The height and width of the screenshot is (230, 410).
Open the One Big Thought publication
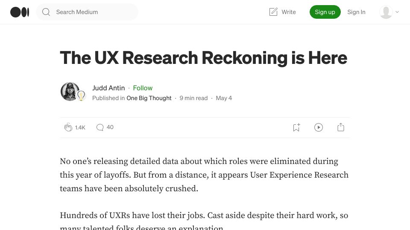149,98
